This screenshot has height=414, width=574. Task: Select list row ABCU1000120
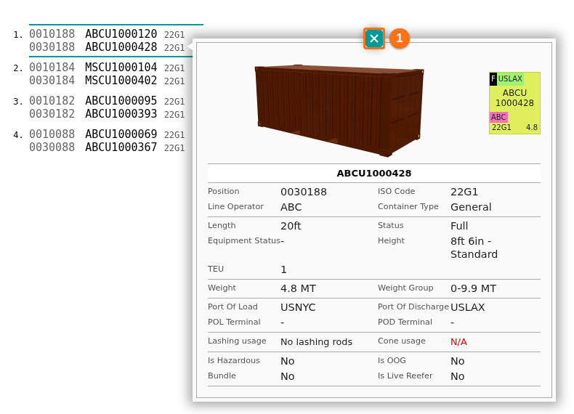(x=107, y=34)
